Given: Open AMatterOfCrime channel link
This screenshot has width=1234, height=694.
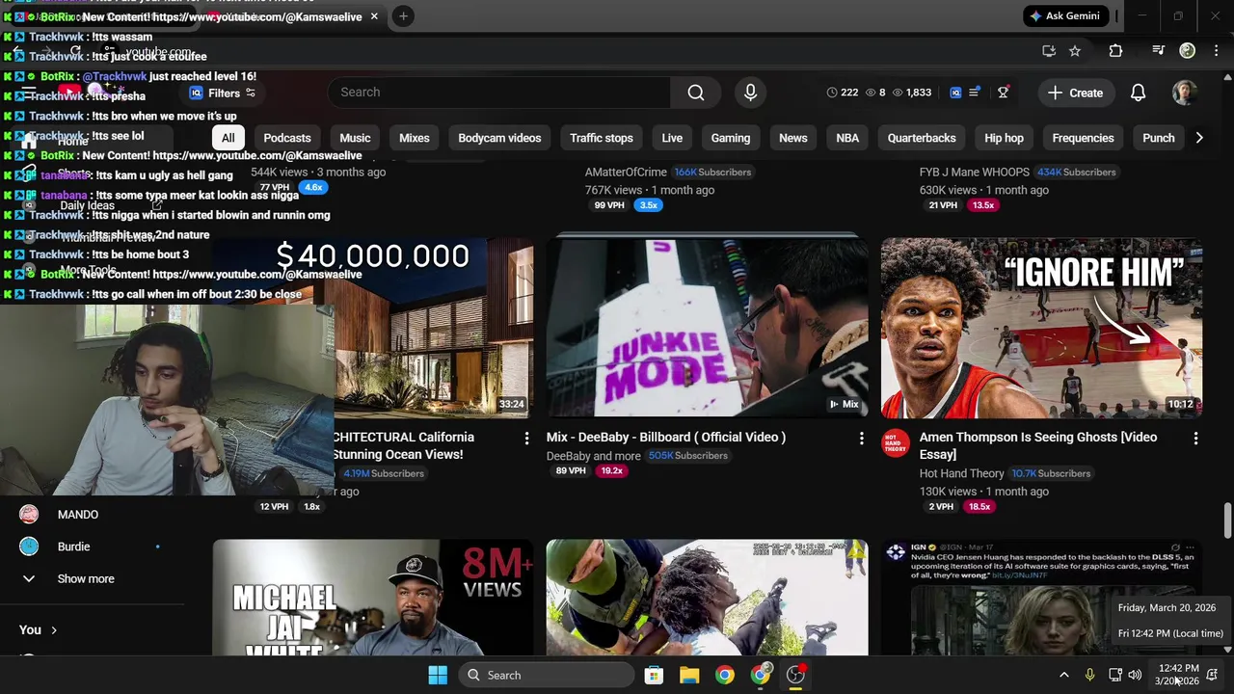Looking at the screenshot, I should tap(626, 172).
